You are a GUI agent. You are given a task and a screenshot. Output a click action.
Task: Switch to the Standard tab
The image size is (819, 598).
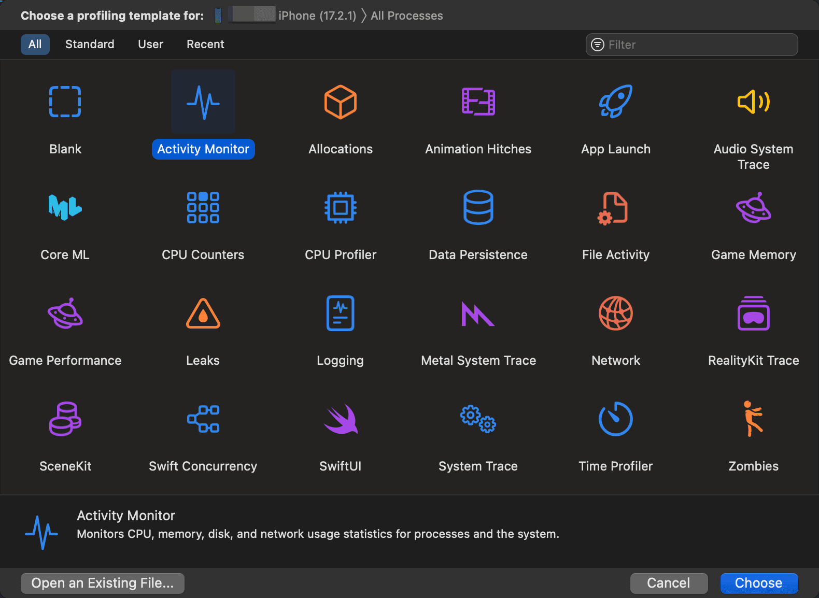click(90, 45)
